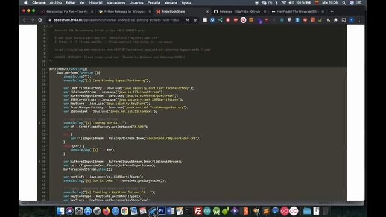
Task: Click the var SSLContext declaration line
Action: point(110,112)
